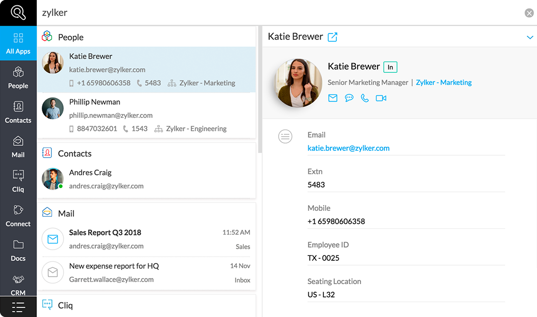Viewport: 537px width, 317px height.
Task: Open Contacts in the sidebar
Action: click(x=18, y=112)
